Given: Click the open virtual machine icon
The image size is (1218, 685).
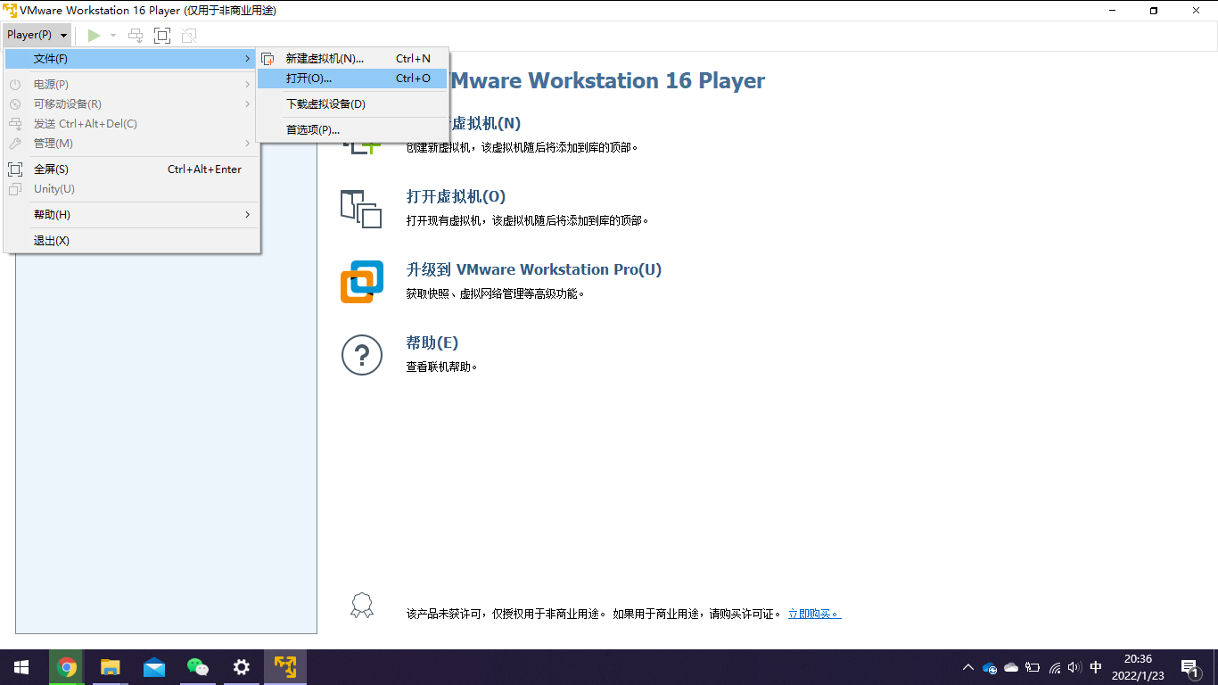Looking at the screenshot, I should coord(361,208).
